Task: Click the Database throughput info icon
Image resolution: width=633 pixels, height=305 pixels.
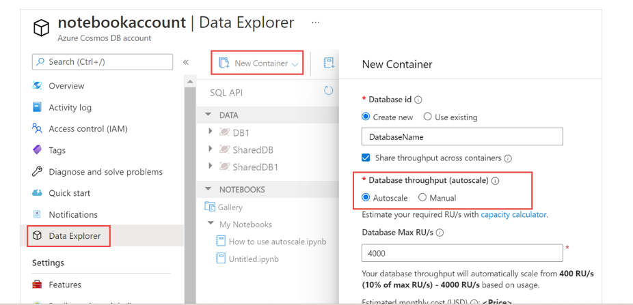Action: (x=495, y=181)
